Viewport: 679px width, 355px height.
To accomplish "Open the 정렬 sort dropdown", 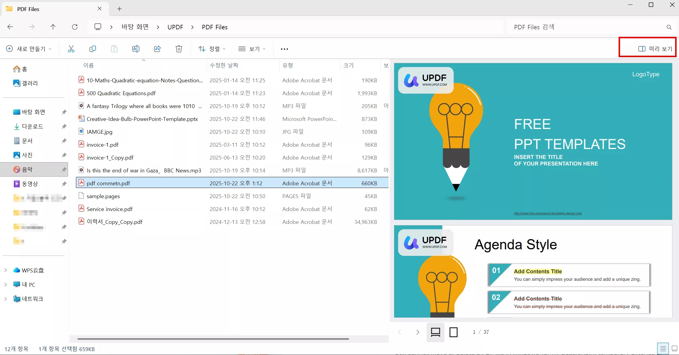I will click(212, 49).
